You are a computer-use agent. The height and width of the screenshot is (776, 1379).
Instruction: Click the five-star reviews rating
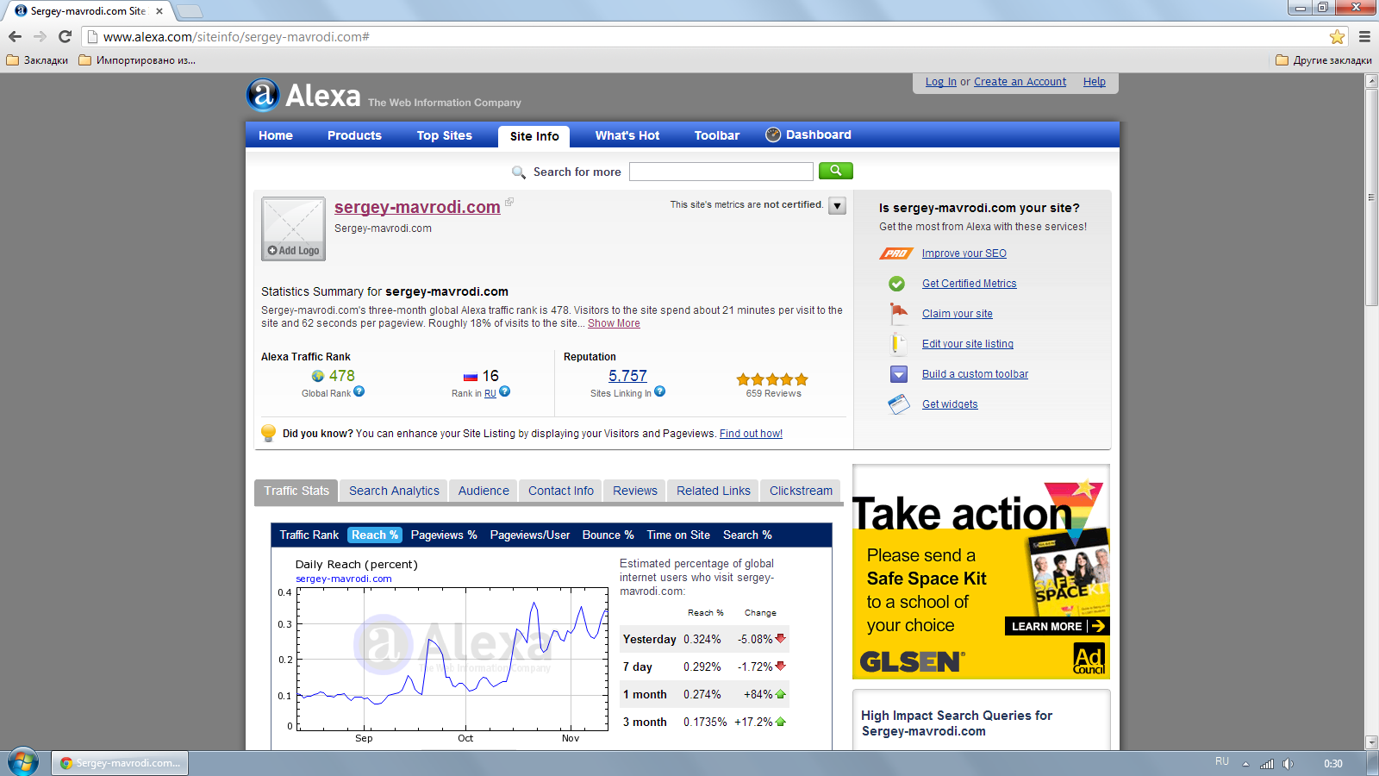(772, 379)
